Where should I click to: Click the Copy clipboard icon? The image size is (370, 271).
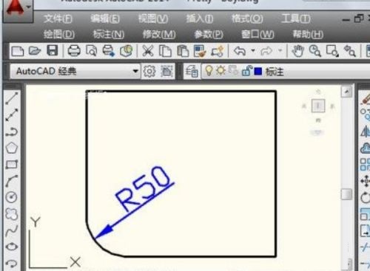coord(165,51)
